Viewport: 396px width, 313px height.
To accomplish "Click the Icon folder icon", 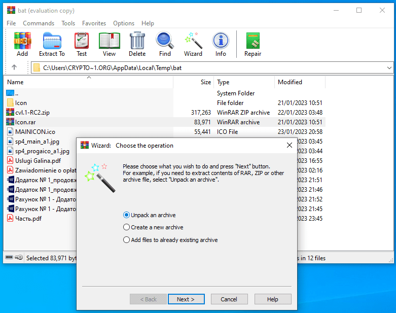I will point(10,102).
